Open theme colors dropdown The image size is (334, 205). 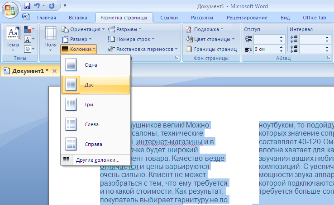coord(29,29)
